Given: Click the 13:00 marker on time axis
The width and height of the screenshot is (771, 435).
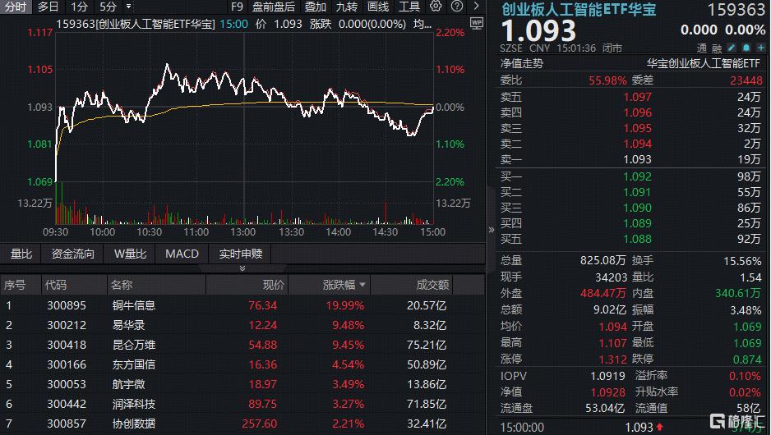Looking at the screenshot, I should pyautogui.click(x=243, y=231).
